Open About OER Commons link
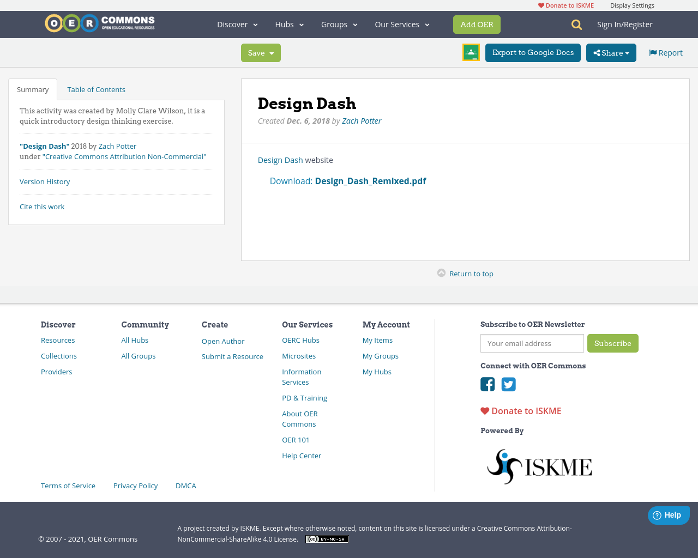Screen dimensions: 698x558 [x=300, y=419]
